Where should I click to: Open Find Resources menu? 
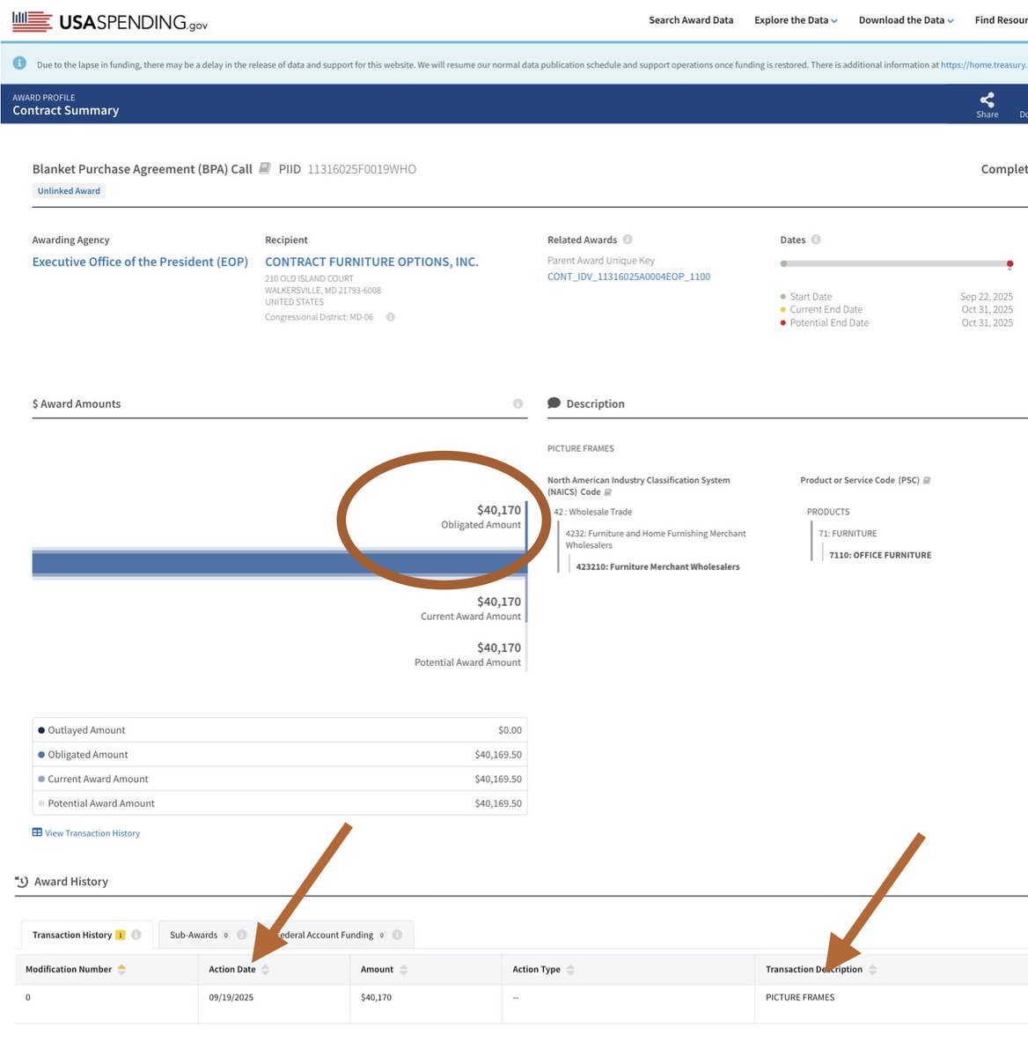click(x=1001, y=20)
